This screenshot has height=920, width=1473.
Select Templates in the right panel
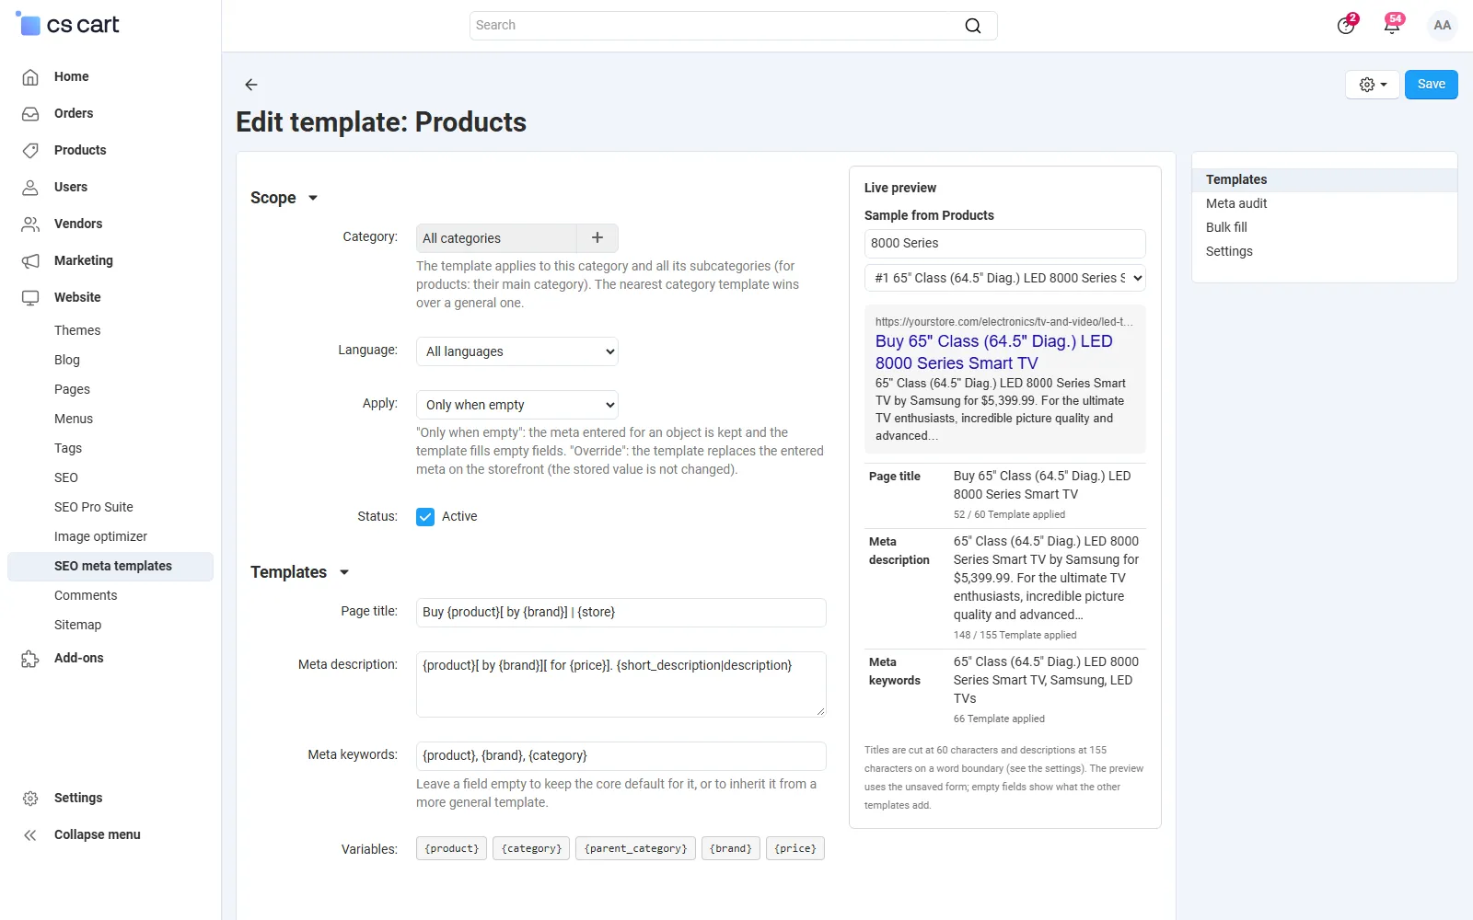coord(1325,179)
